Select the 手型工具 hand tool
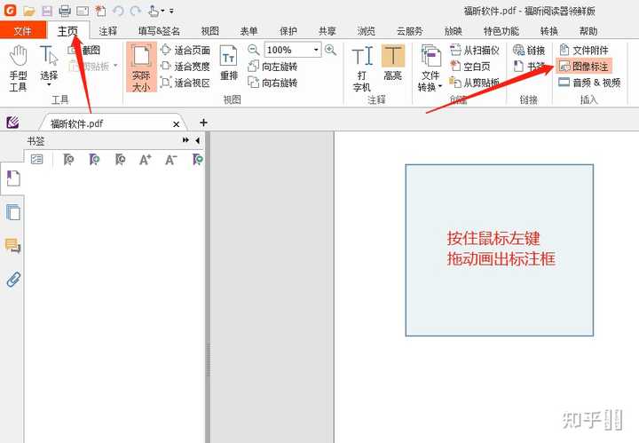Viewport: 639px width, 443px height. point(18,68)
